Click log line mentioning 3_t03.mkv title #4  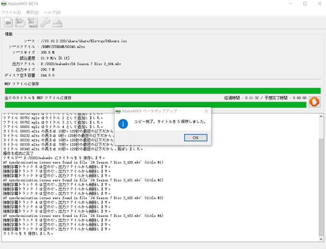[x=83, y=215]
